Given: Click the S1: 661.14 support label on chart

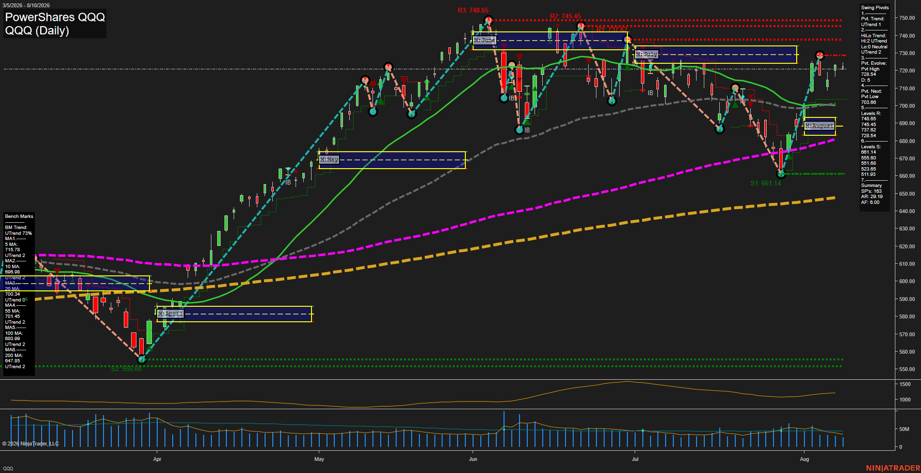Looking at the screenshot, I should [765, 183].
